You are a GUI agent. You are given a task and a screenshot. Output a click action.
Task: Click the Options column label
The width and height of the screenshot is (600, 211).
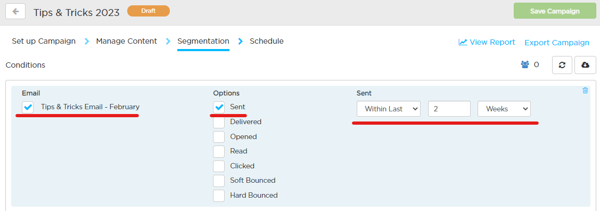click(x=227, y=93)
